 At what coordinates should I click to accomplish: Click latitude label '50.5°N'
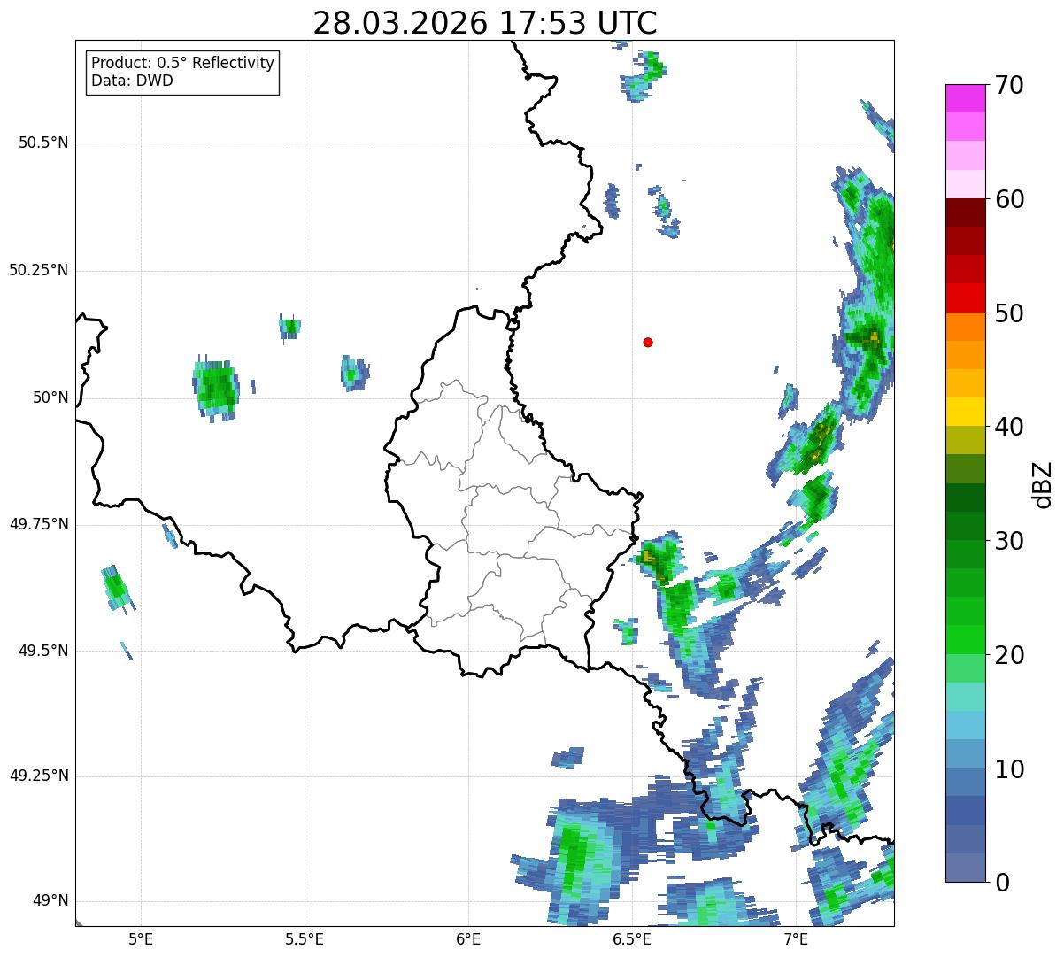coord(44,143)
